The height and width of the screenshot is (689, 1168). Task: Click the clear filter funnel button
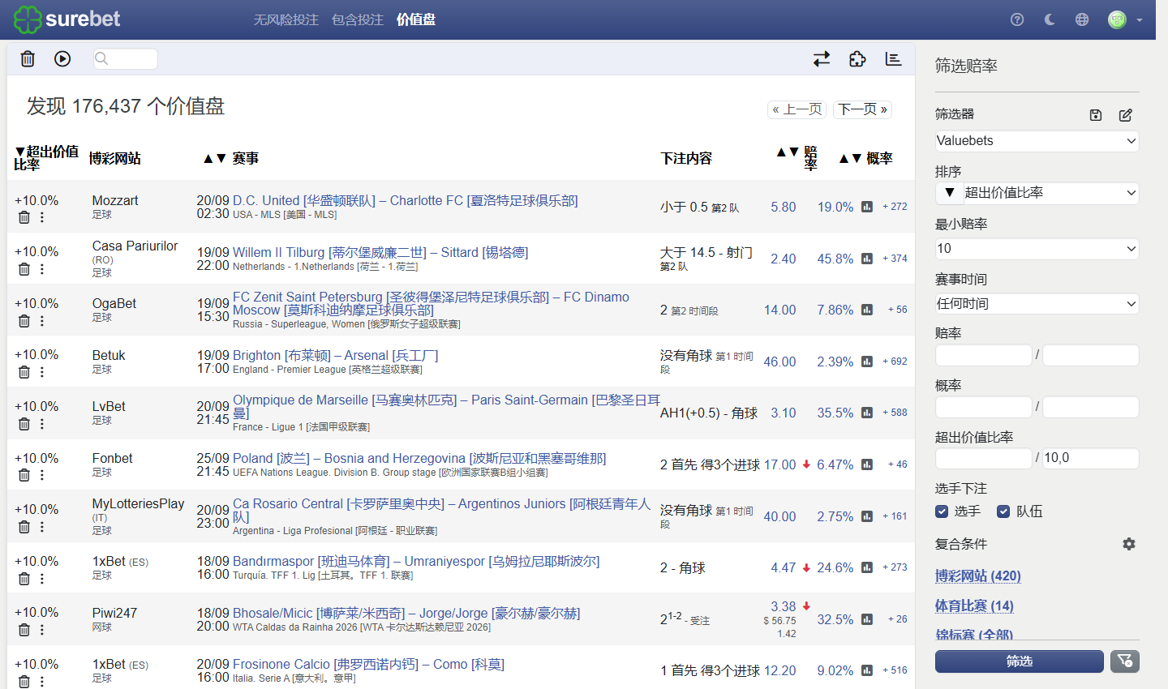coord(1125,661)
